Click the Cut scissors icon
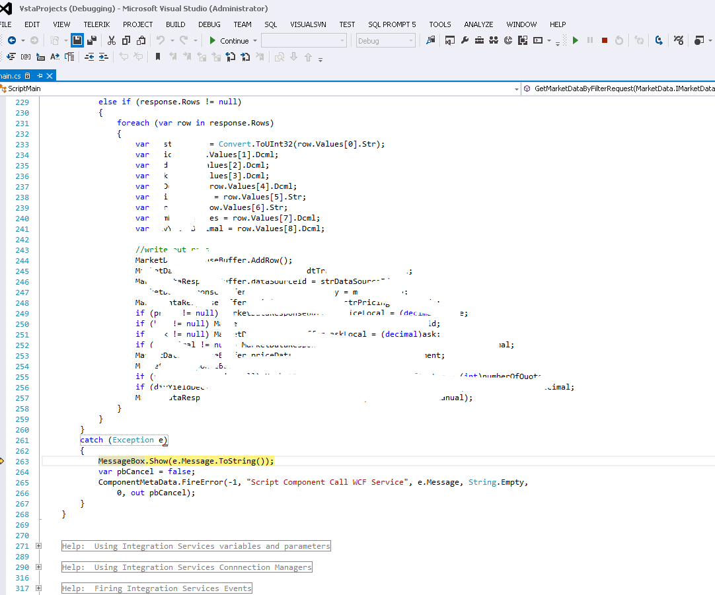The image size is (715, 595). click(x=111, y=40)
